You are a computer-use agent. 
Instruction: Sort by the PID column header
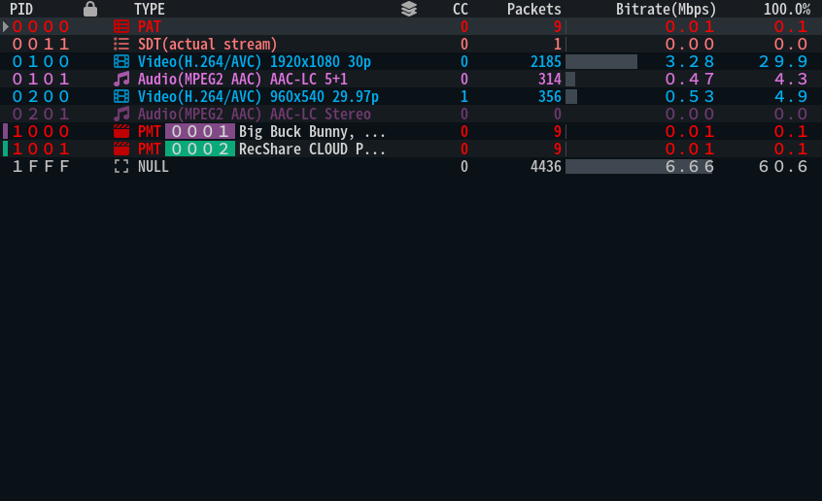(21, 9)
